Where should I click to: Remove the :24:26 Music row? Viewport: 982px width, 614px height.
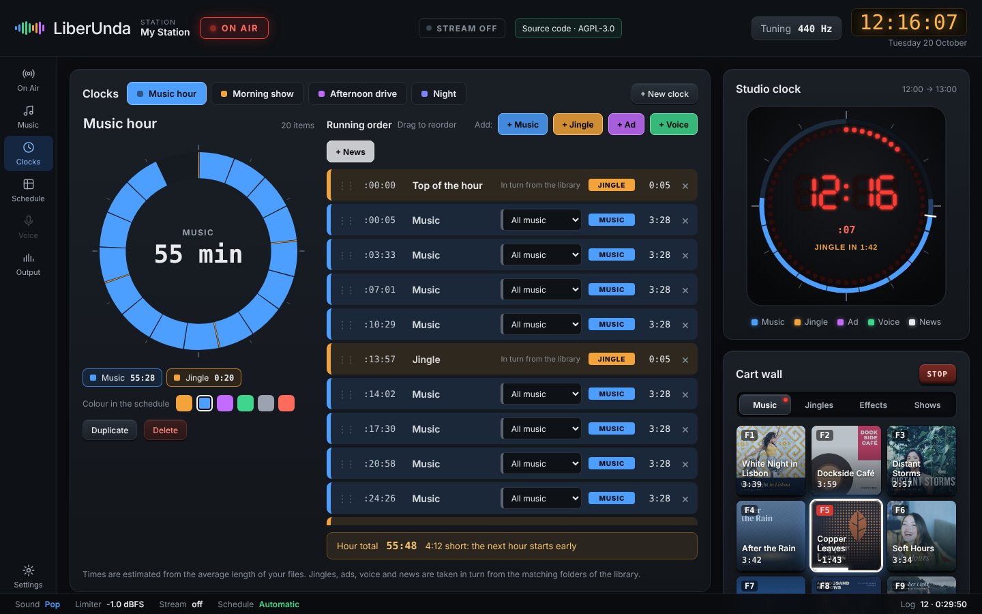coord(685,499)
